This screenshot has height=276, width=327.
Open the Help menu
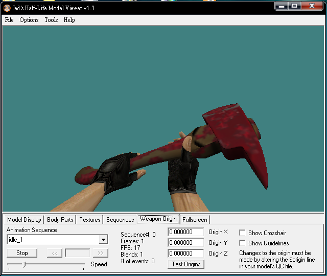(69, 20)
